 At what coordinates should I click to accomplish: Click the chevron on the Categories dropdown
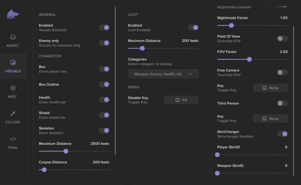[190, 74]
